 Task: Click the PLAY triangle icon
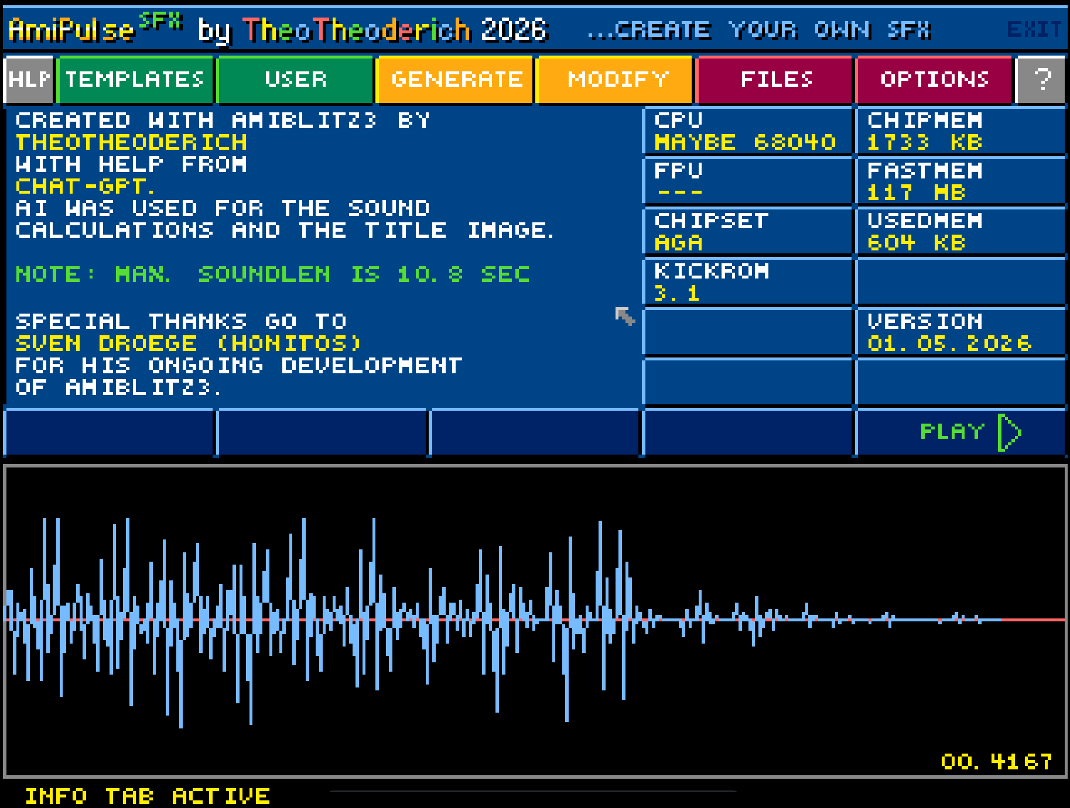click(1010, 432)
